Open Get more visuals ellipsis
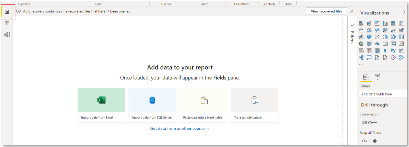This screenshot has height=147, width=409. coord(361,64)
